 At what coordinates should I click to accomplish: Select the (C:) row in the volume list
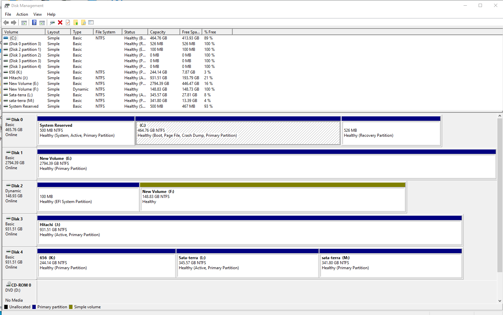point(117,38)
